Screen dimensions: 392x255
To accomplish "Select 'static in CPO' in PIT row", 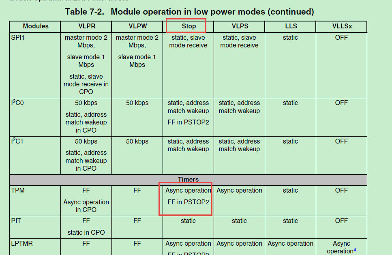I will click(86, 233).
